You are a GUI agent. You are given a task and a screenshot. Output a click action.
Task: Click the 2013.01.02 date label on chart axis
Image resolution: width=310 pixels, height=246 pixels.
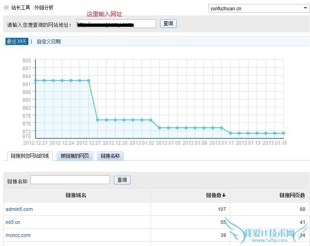coord(142,143)
